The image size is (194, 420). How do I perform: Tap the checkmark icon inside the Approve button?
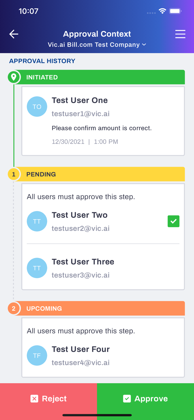pos(127,398)
